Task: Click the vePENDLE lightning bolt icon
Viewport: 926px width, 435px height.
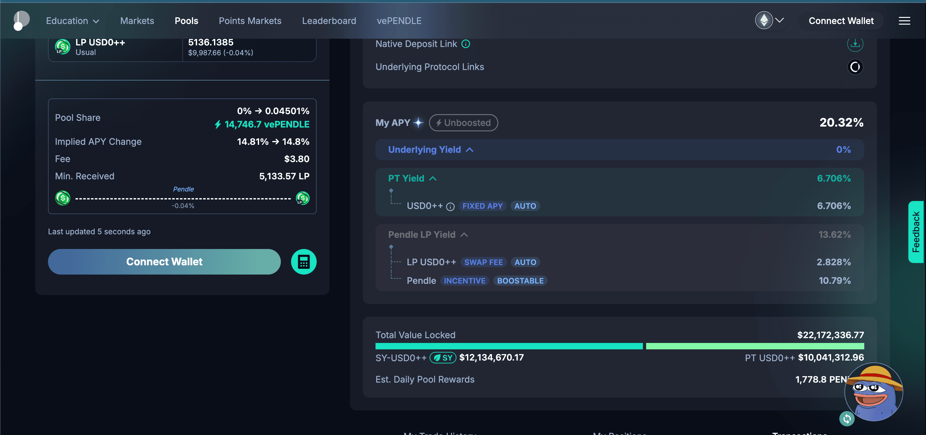Action: click(x=218, y=124)
